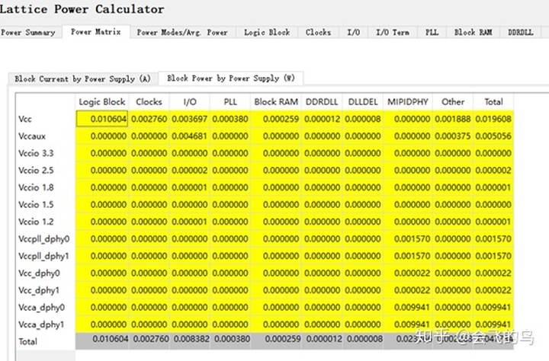The width and height of the screenshot is (549, 361).
Task: Click the Logic Block column header
Action: [x=102, y=102]
